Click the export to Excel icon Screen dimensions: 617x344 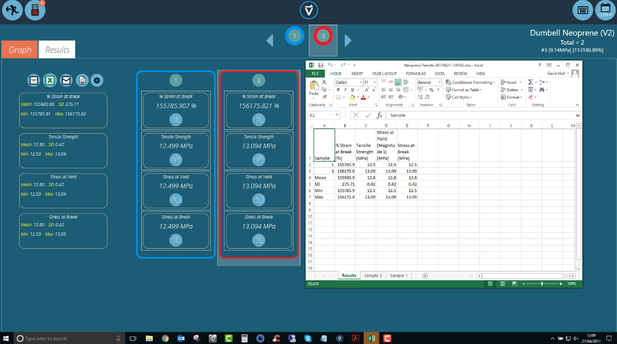(50, 81)
